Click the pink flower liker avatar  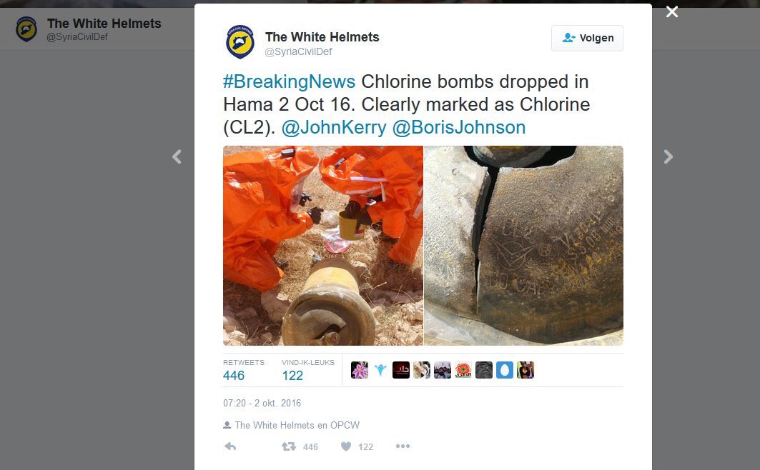pos(359,370)
